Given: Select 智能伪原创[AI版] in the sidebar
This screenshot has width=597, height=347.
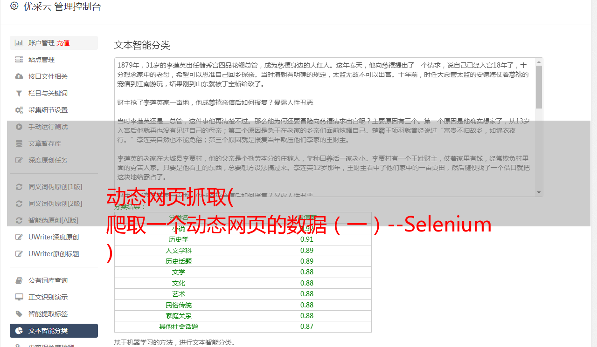Looking at the screenshot, I should (x=54, y=220).
